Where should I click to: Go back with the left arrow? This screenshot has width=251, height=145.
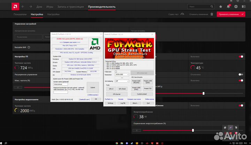pyautogui.click(x=23, y=7)
